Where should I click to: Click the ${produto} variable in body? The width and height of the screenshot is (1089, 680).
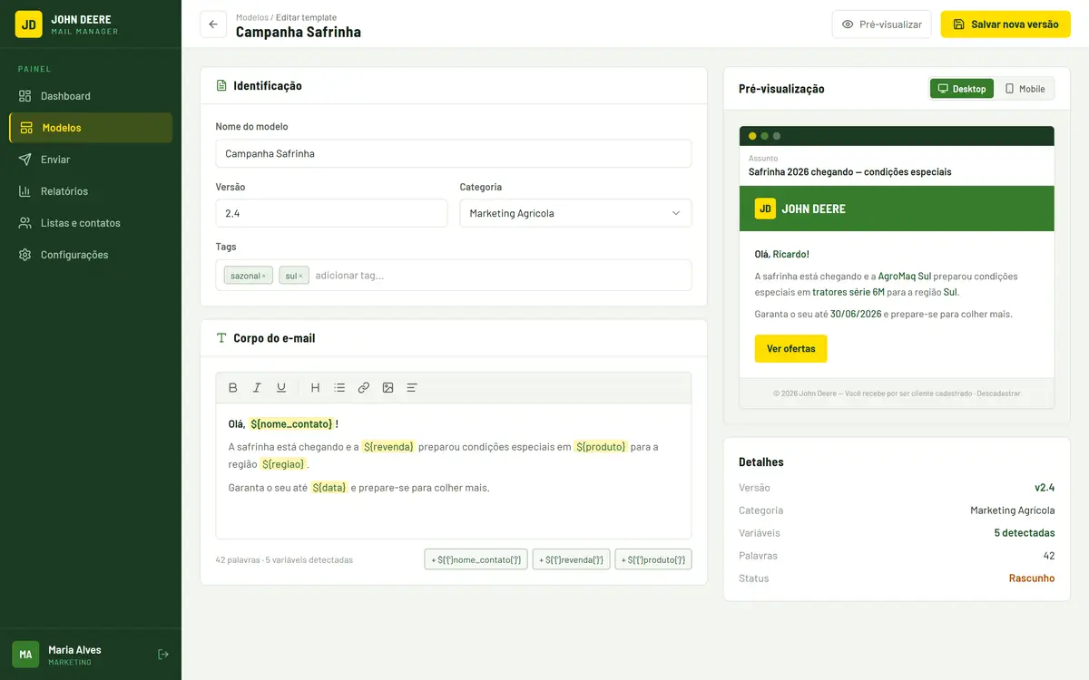[601, 447]
